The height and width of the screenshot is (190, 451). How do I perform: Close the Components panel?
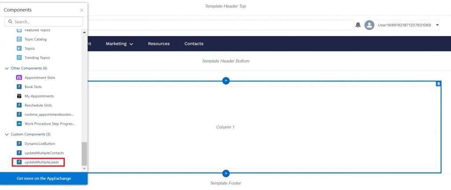pyautogui.click(x=81, y=10)
